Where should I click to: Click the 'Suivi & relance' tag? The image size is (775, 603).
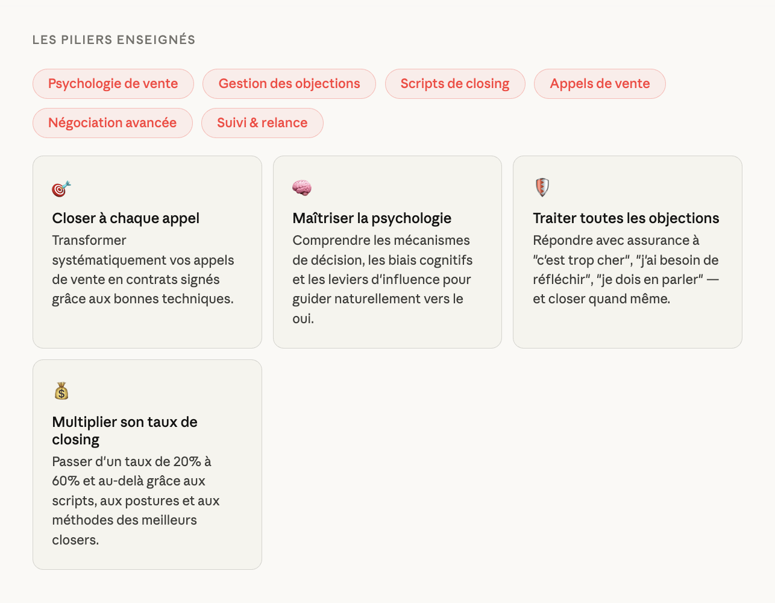pyautogui.click(x=262, y=123)
